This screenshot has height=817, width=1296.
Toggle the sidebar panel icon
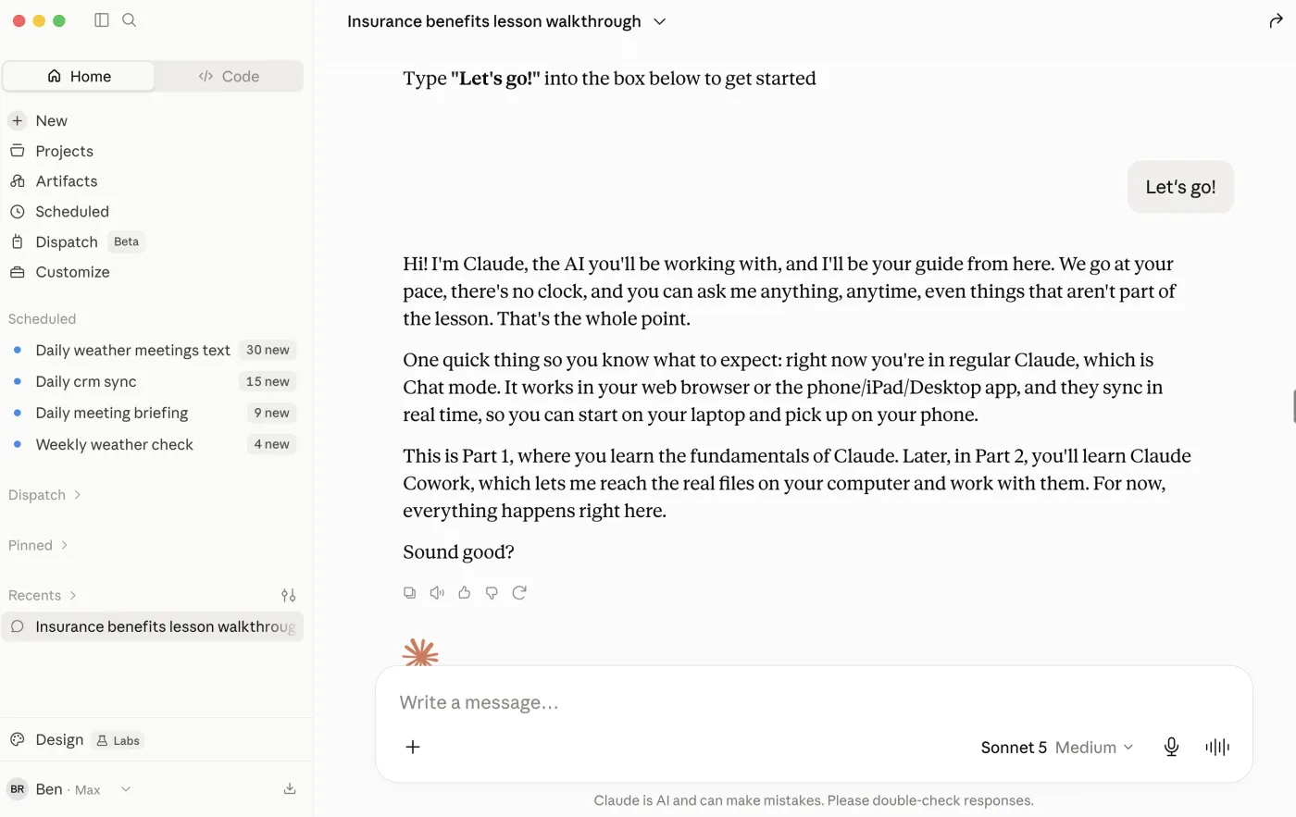102,20
